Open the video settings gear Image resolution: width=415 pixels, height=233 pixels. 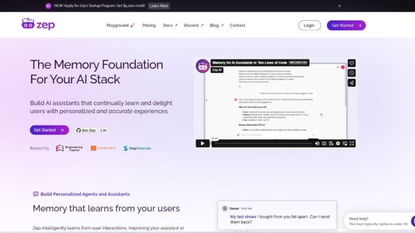[338, 144]
